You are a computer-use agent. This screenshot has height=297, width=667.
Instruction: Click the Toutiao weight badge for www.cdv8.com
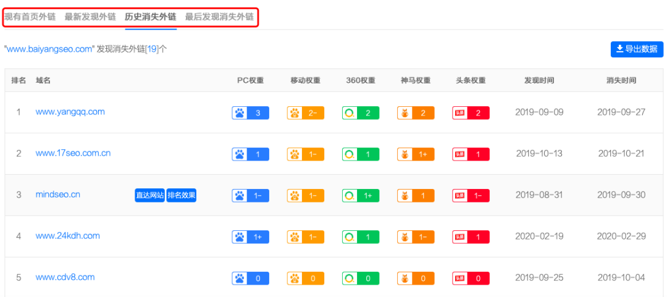point(471,278)
